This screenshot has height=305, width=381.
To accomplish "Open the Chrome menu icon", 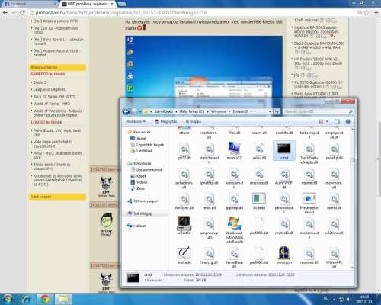I will click(376, 12).
